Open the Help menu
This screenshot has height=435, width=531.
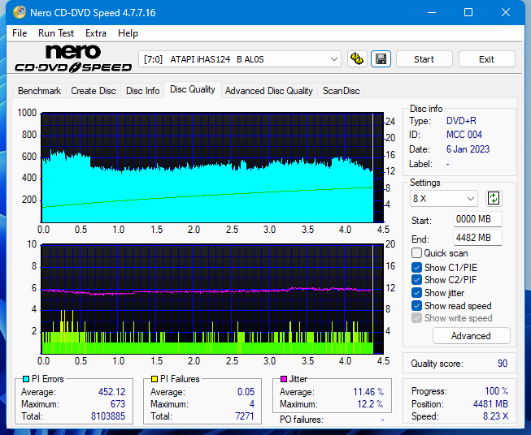128,33
